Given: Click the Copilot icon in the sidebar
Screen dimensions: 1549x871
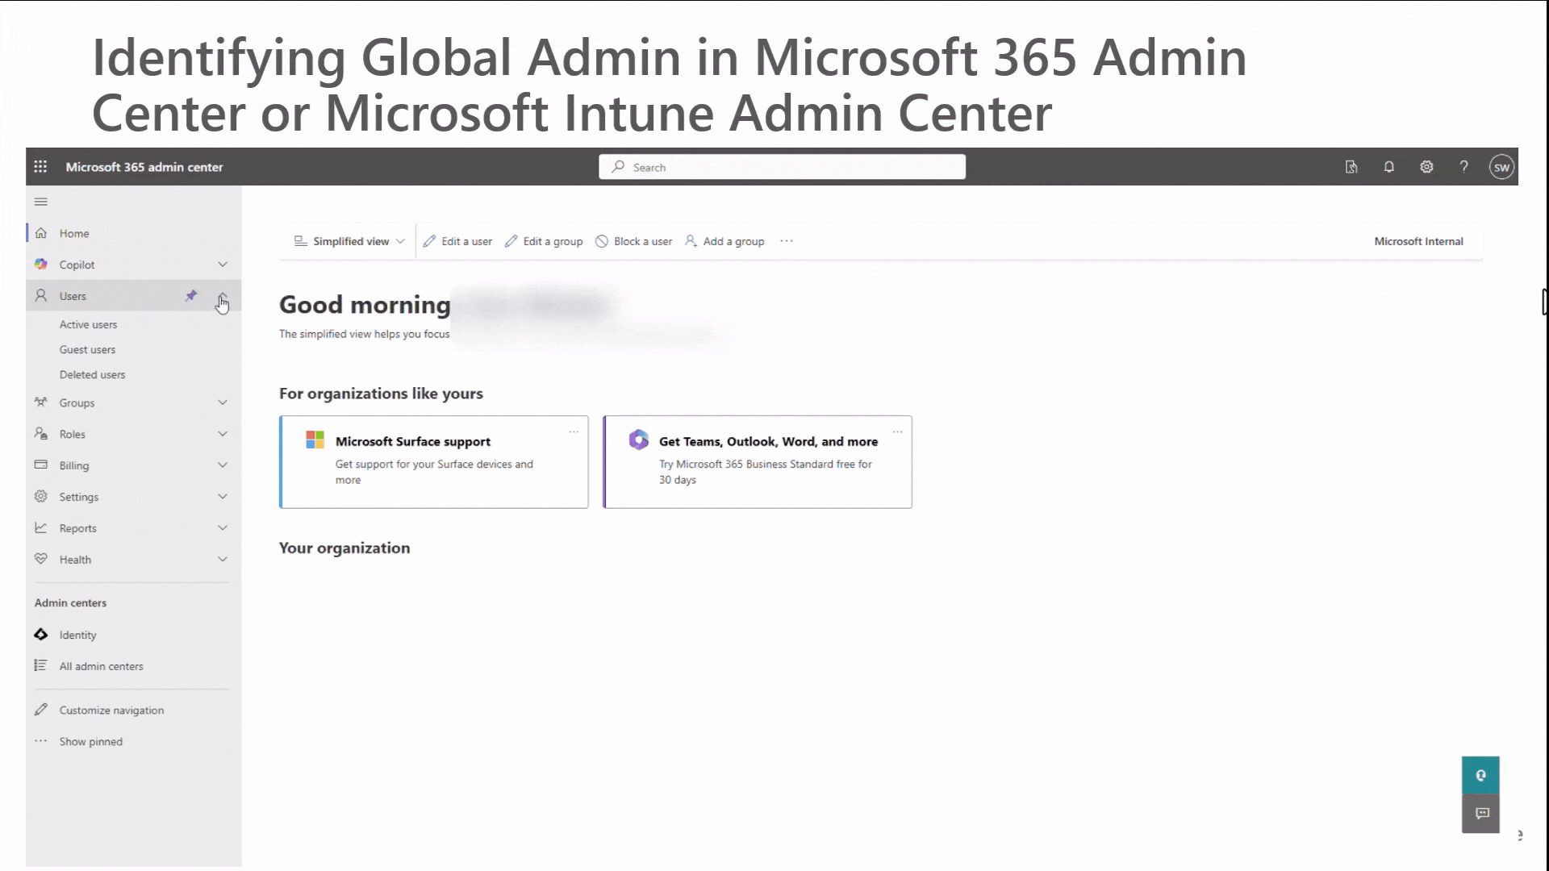Looking at the screenshot, I should tap(41, 265).
